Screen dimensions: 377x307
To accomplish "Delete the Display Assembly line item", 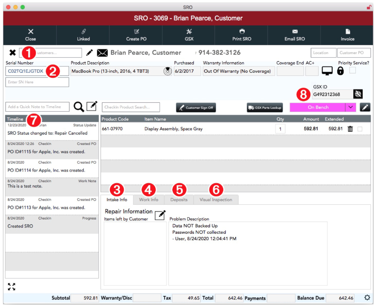I will 350,129.
